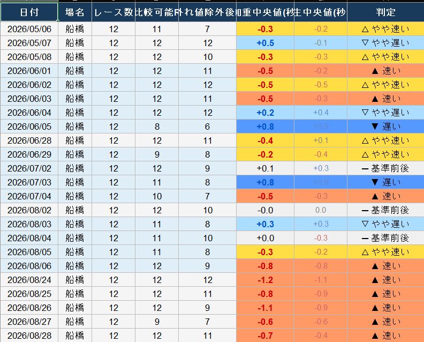
Task: Click date cell 2026/08/06
Action: [x=29, y=266]
